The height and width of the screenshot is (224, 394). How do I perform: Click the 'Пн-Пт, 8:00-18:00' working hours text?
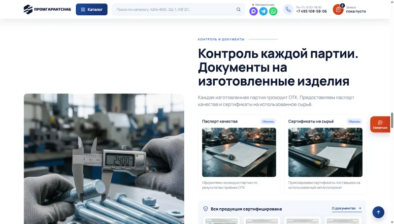[x=309, y=7]
